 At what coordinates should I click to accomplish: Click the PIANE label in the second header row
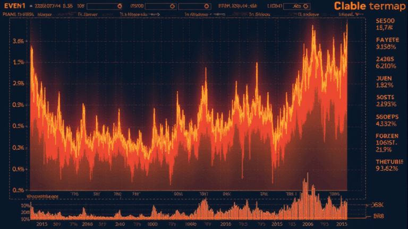click(10, 14)
